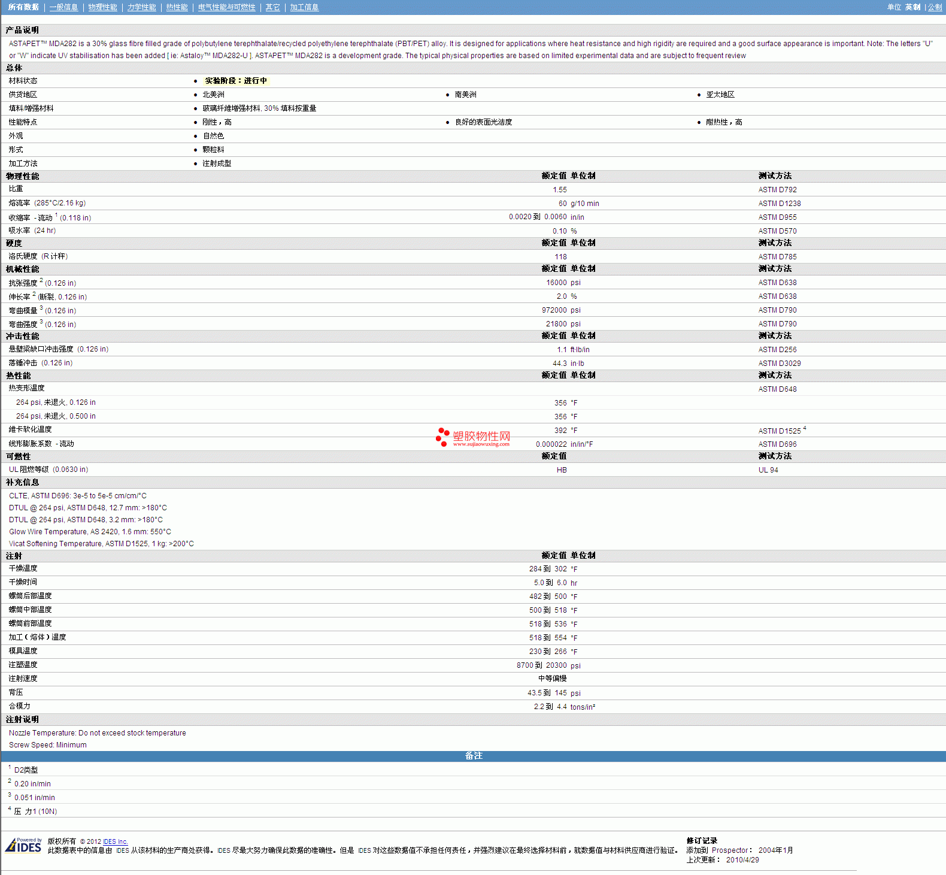Jump to the 物理性能 section
This screenshot has width=946, height=875.
point(102,7)
